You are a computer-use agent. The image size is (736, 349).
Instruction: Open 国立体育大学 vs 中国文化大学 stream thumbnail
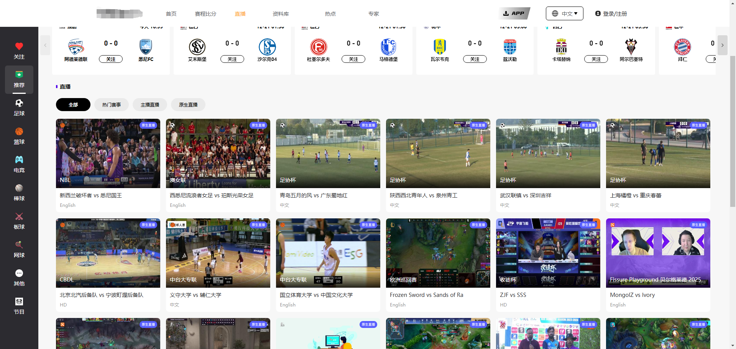click(328, 253)
